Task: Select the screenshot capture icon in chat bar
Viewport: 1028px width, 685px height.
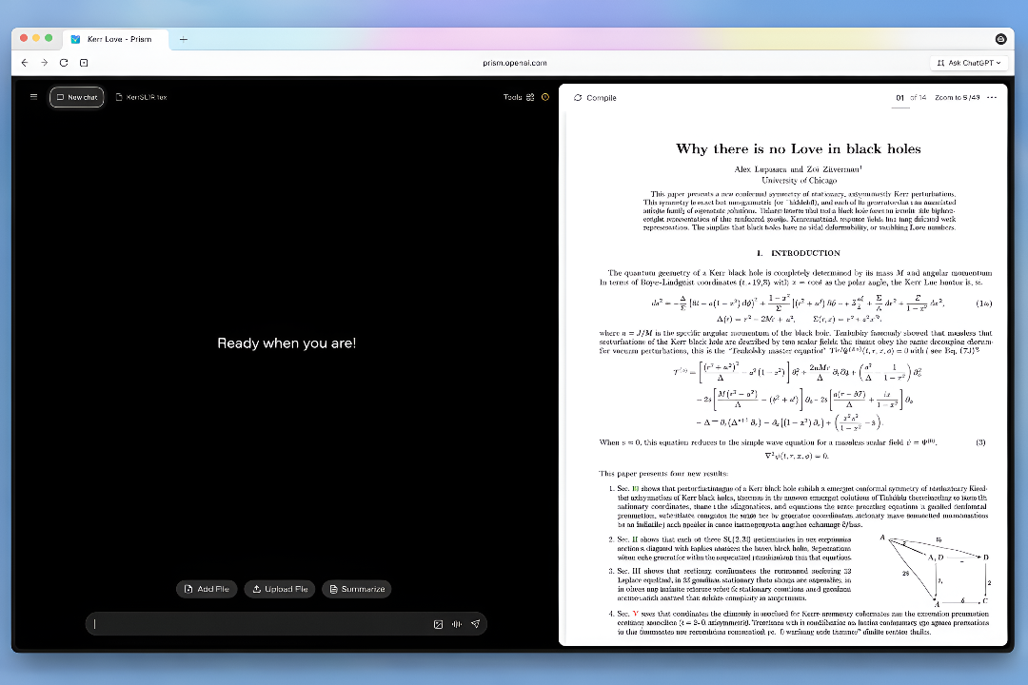Action: pos(438,624)
